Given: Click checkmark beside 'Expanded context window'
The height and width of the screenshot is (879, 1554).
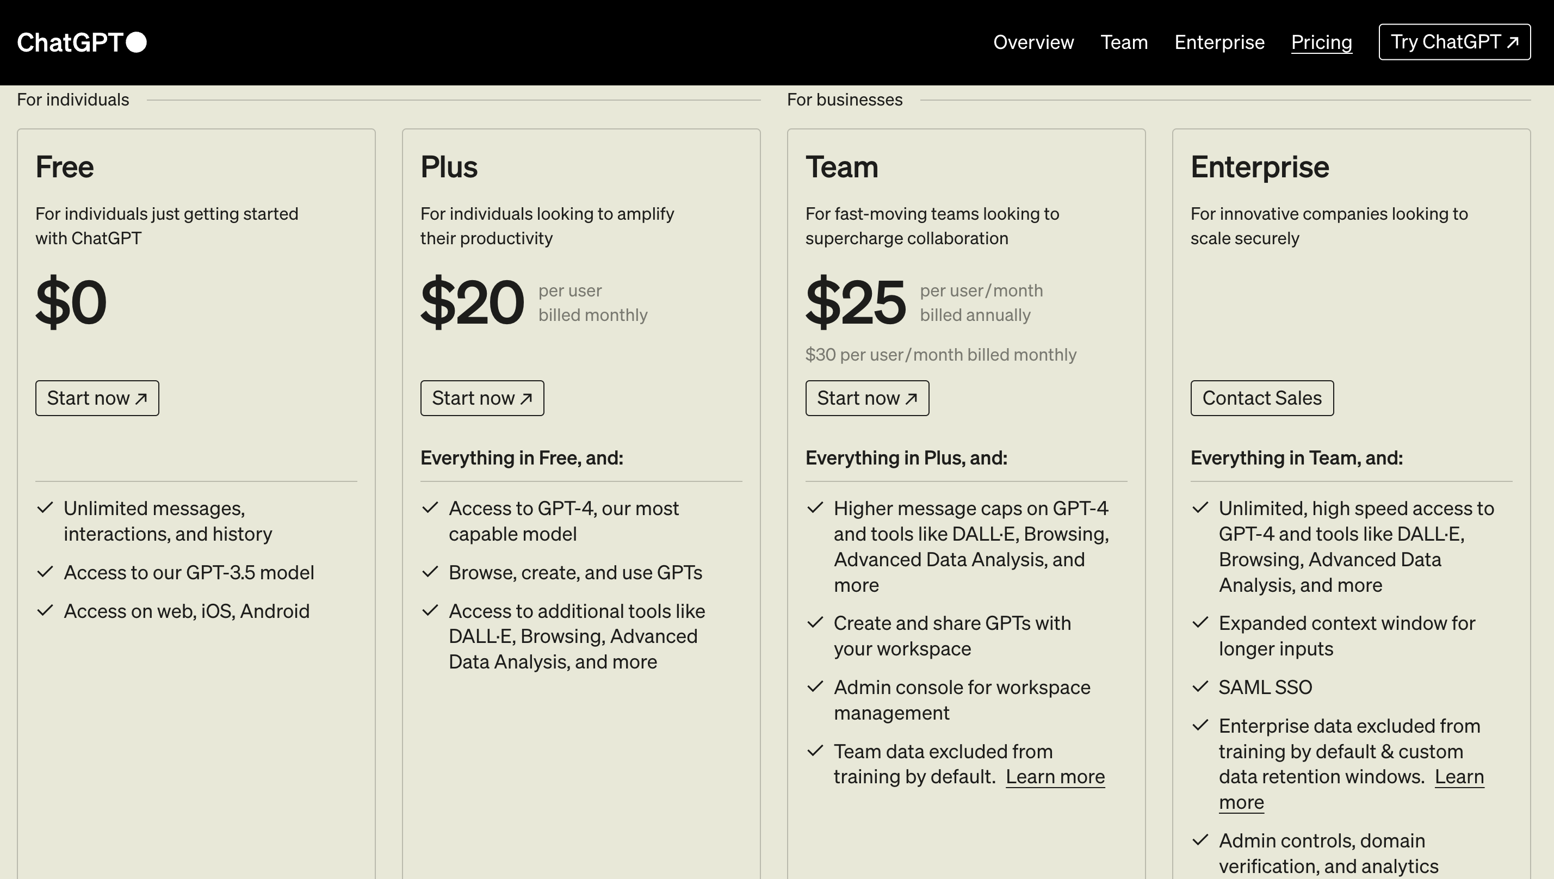Looking at the screenshot, I should pyautogui.click(x=1200, y=622).
